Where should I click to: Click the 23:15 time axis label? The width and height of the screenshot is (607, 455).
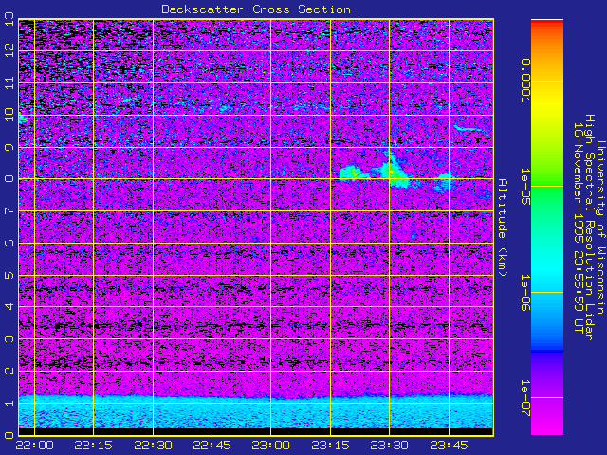pos(330,446)
